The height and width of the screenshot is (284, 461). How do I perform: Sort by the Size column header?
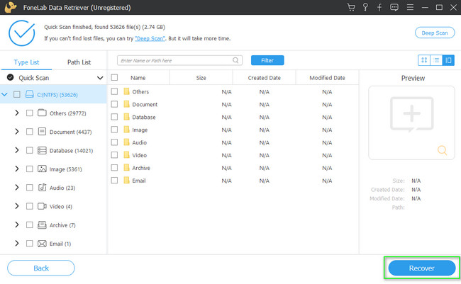(x=201, y=78)
